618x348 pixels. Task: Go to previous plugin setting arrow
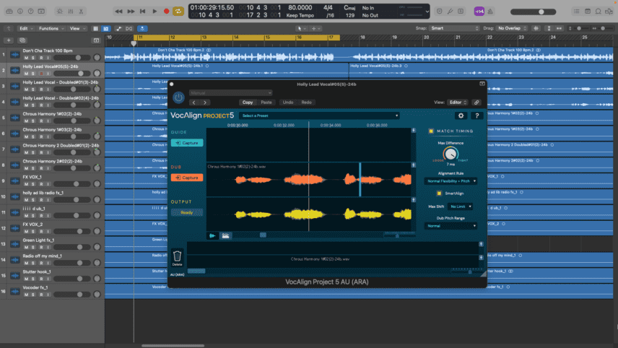(194, 103)
